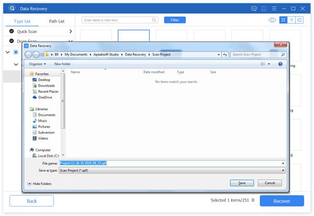The width and height of the screenshot is (314, 216).
Task: Click the File name input field
Action: click(170, 163)
